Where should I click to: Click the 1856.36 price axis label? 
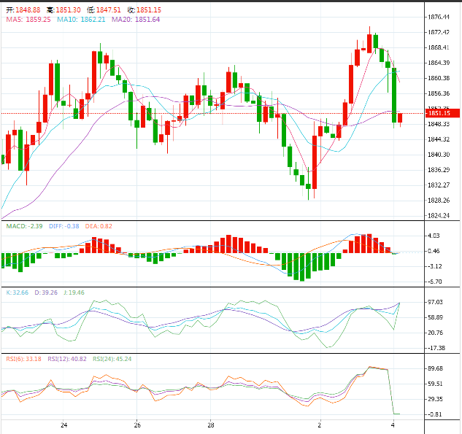click(x=439, y=93)
